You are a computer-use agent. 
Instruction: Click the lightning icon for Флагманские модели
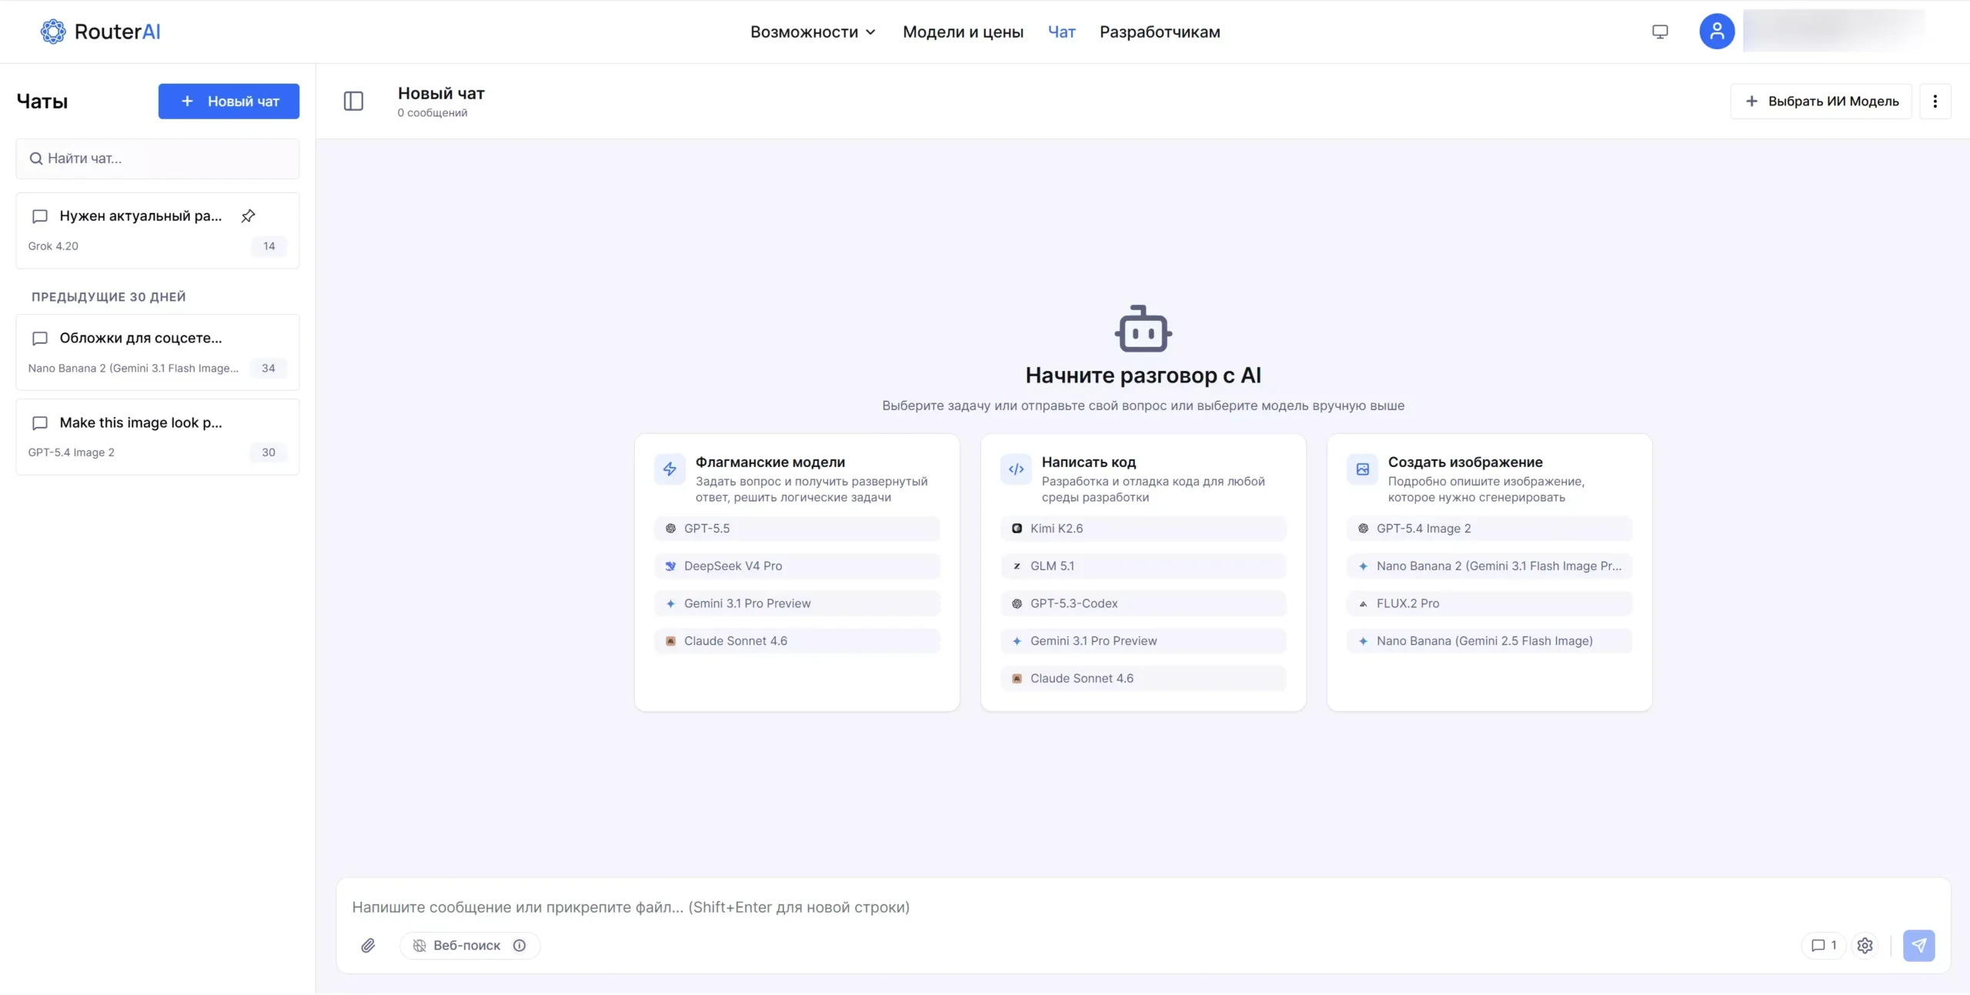(669, 469)
